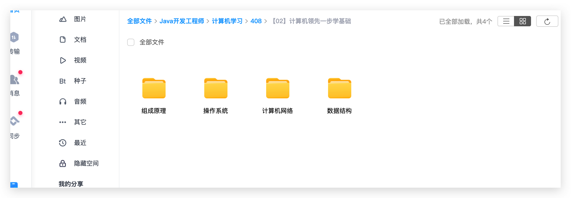Switch to list view icon
The height and width of the screenshot is (198, 571).
pos(506,21)
